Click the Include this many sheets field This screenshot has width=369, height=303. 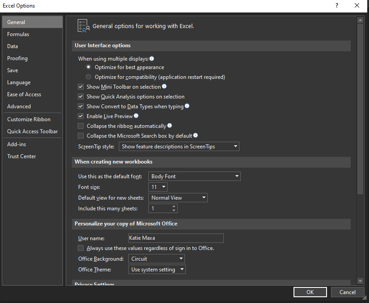tap(163, 209)
